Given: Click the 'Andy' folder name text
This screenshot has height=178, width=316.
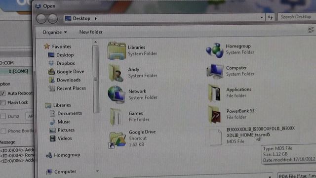Looking at the screenshot, I should pos(134,69).
